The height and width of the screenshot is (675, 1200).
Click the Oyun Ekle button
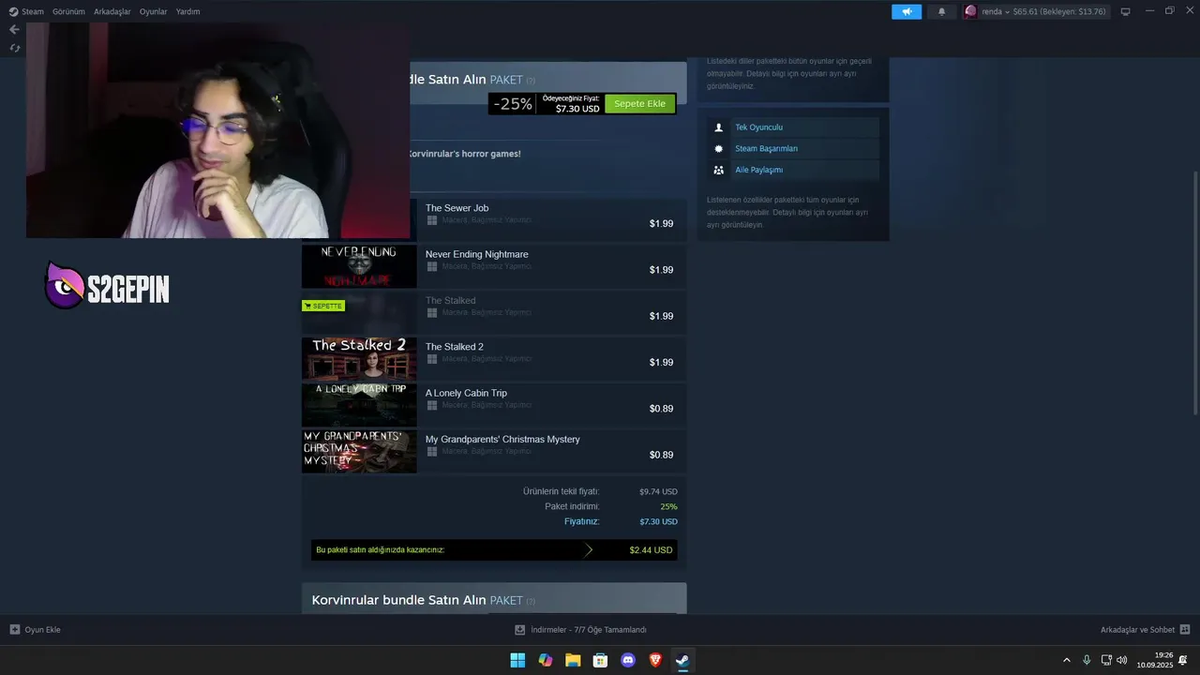pos(36,630)
